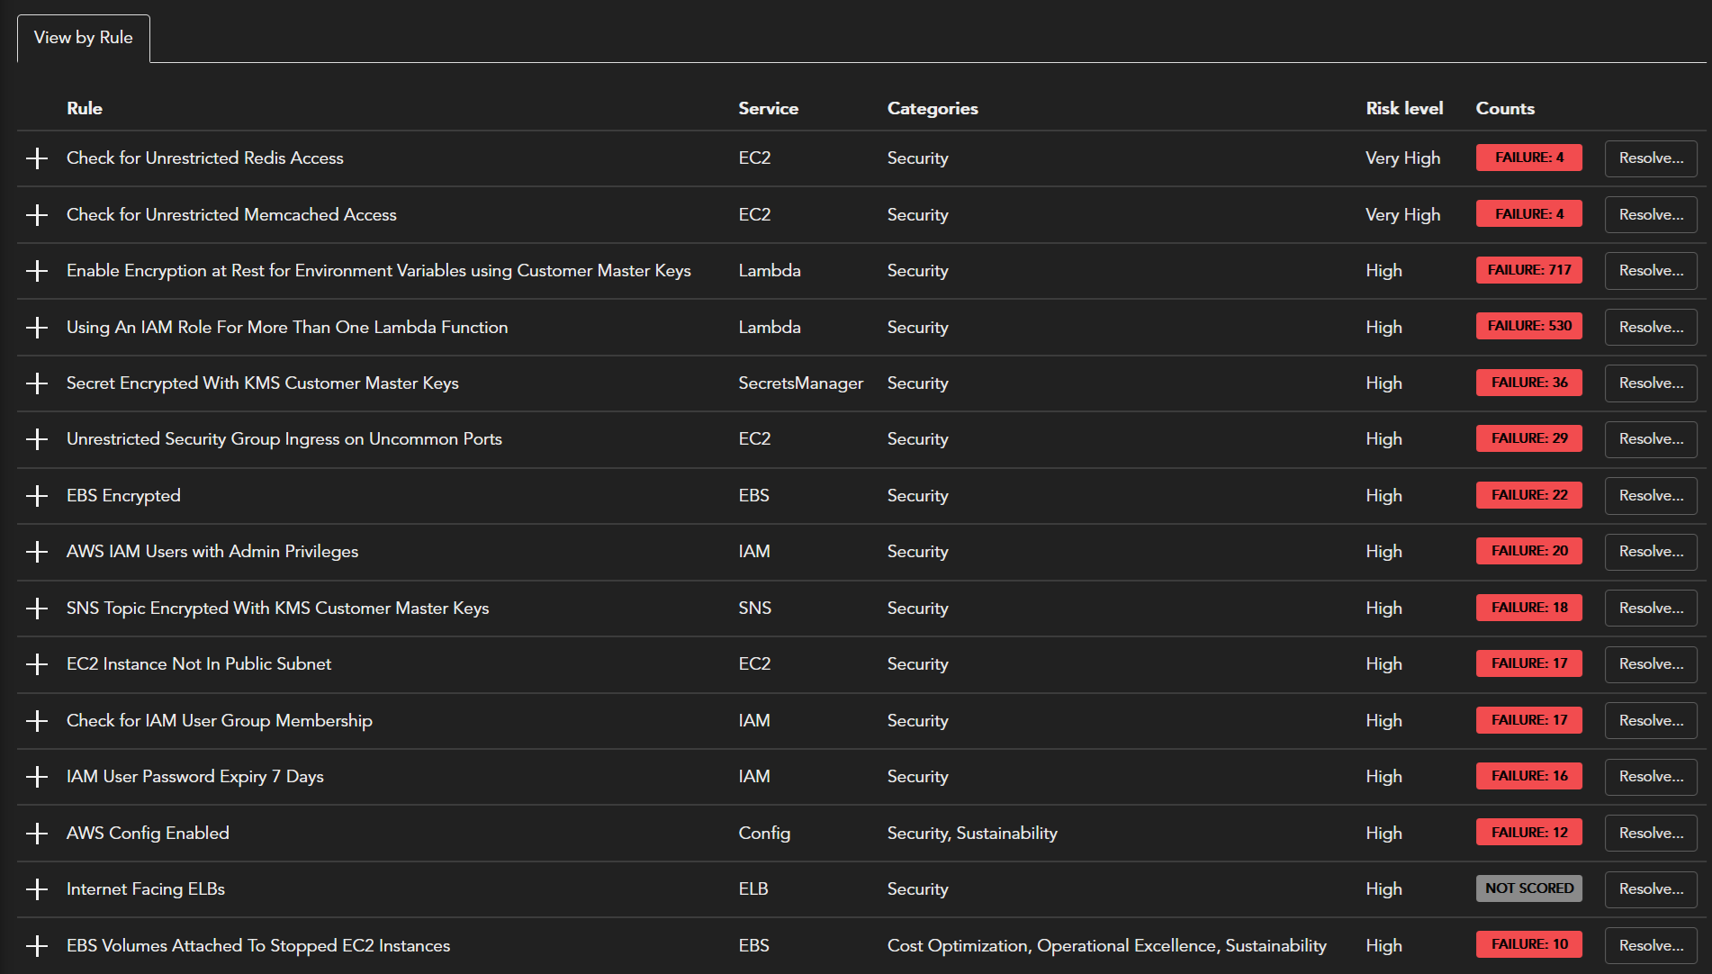This screenshot has width=1712, height=974.
Task: Click the Counts column header
Action: point(1504,108)
